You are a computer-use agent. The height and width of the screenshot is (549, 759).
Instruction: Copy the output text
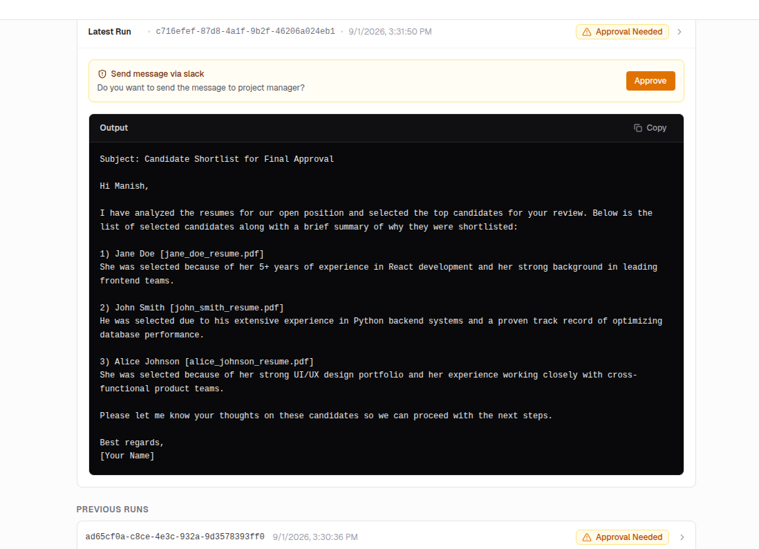click(650, 128)
